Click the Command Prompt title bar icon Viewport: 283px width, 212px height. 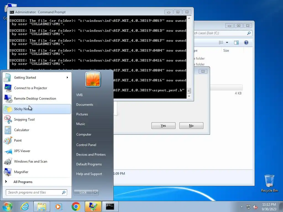12,12
